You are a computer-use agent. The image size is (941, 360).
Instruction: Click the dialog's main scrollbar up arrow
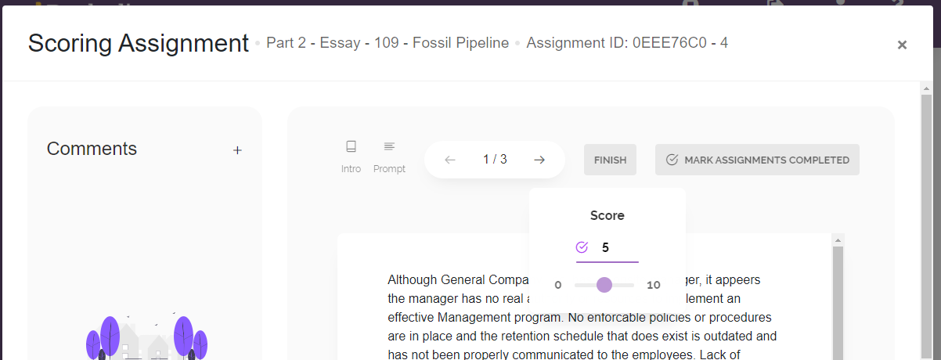click(x=926, y=88)
